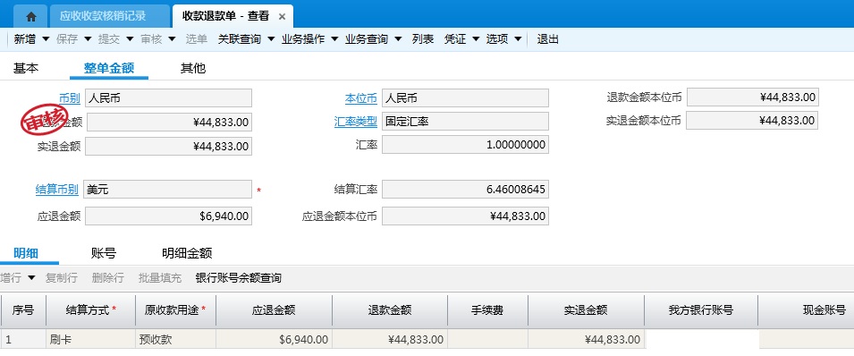Click the 币别 link
854x356 pixels.
70,98
